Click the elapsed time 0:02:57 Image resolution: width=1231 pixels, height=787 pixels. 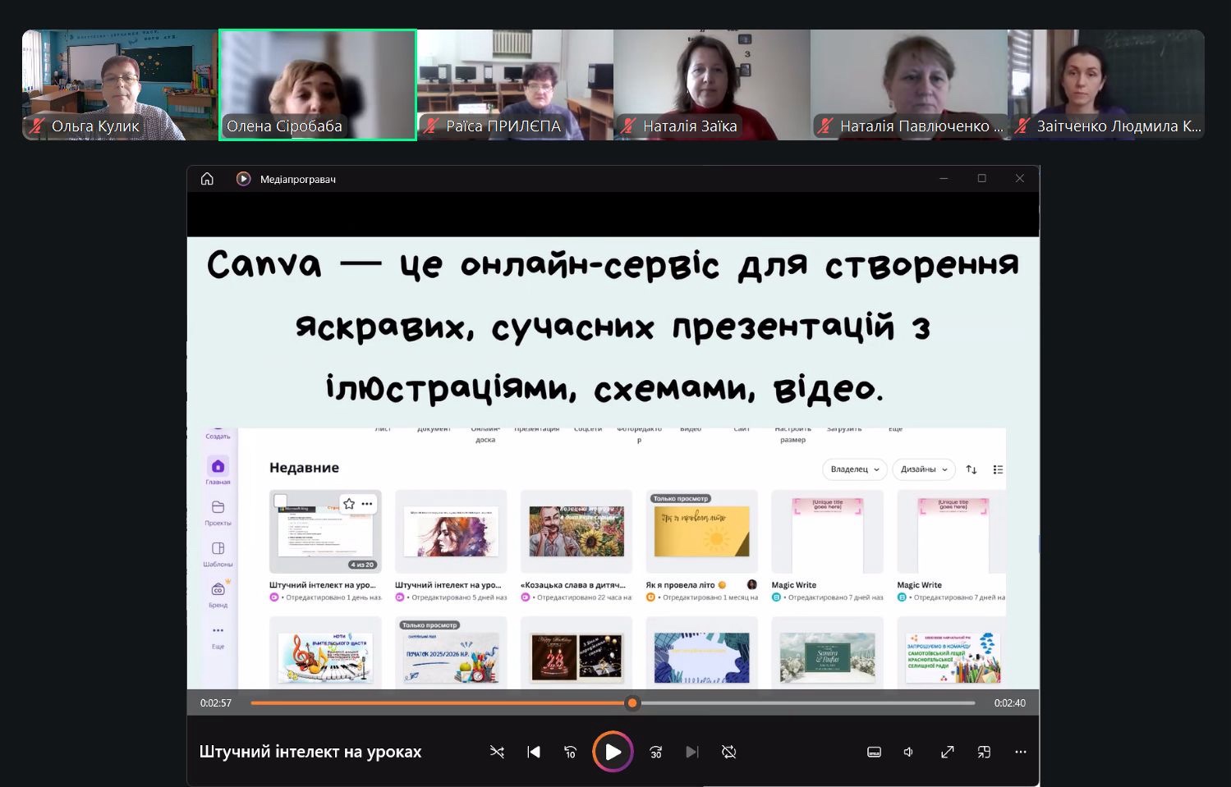(x=216, y=703)
